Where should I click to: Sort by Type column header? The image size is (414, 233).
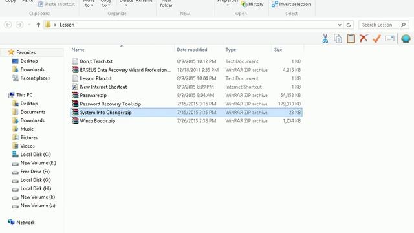click(x=230, y=50)
